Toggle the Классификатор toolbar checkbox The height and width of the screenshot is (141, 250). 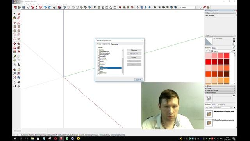pos(98,51)
